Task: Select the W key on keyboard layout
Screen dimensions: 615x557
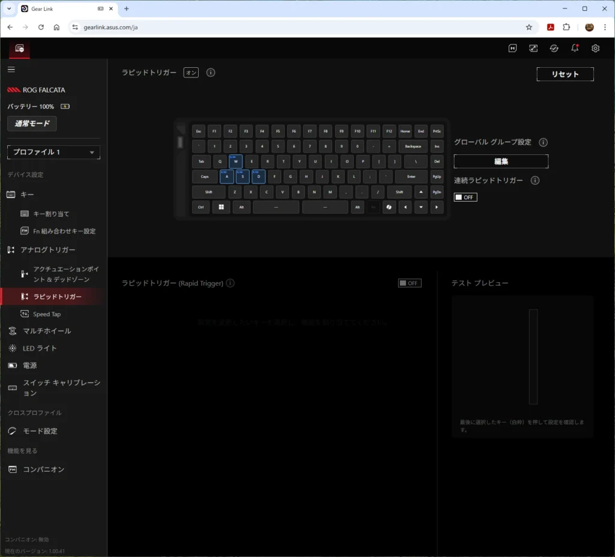Action: [x=235, y=161]
